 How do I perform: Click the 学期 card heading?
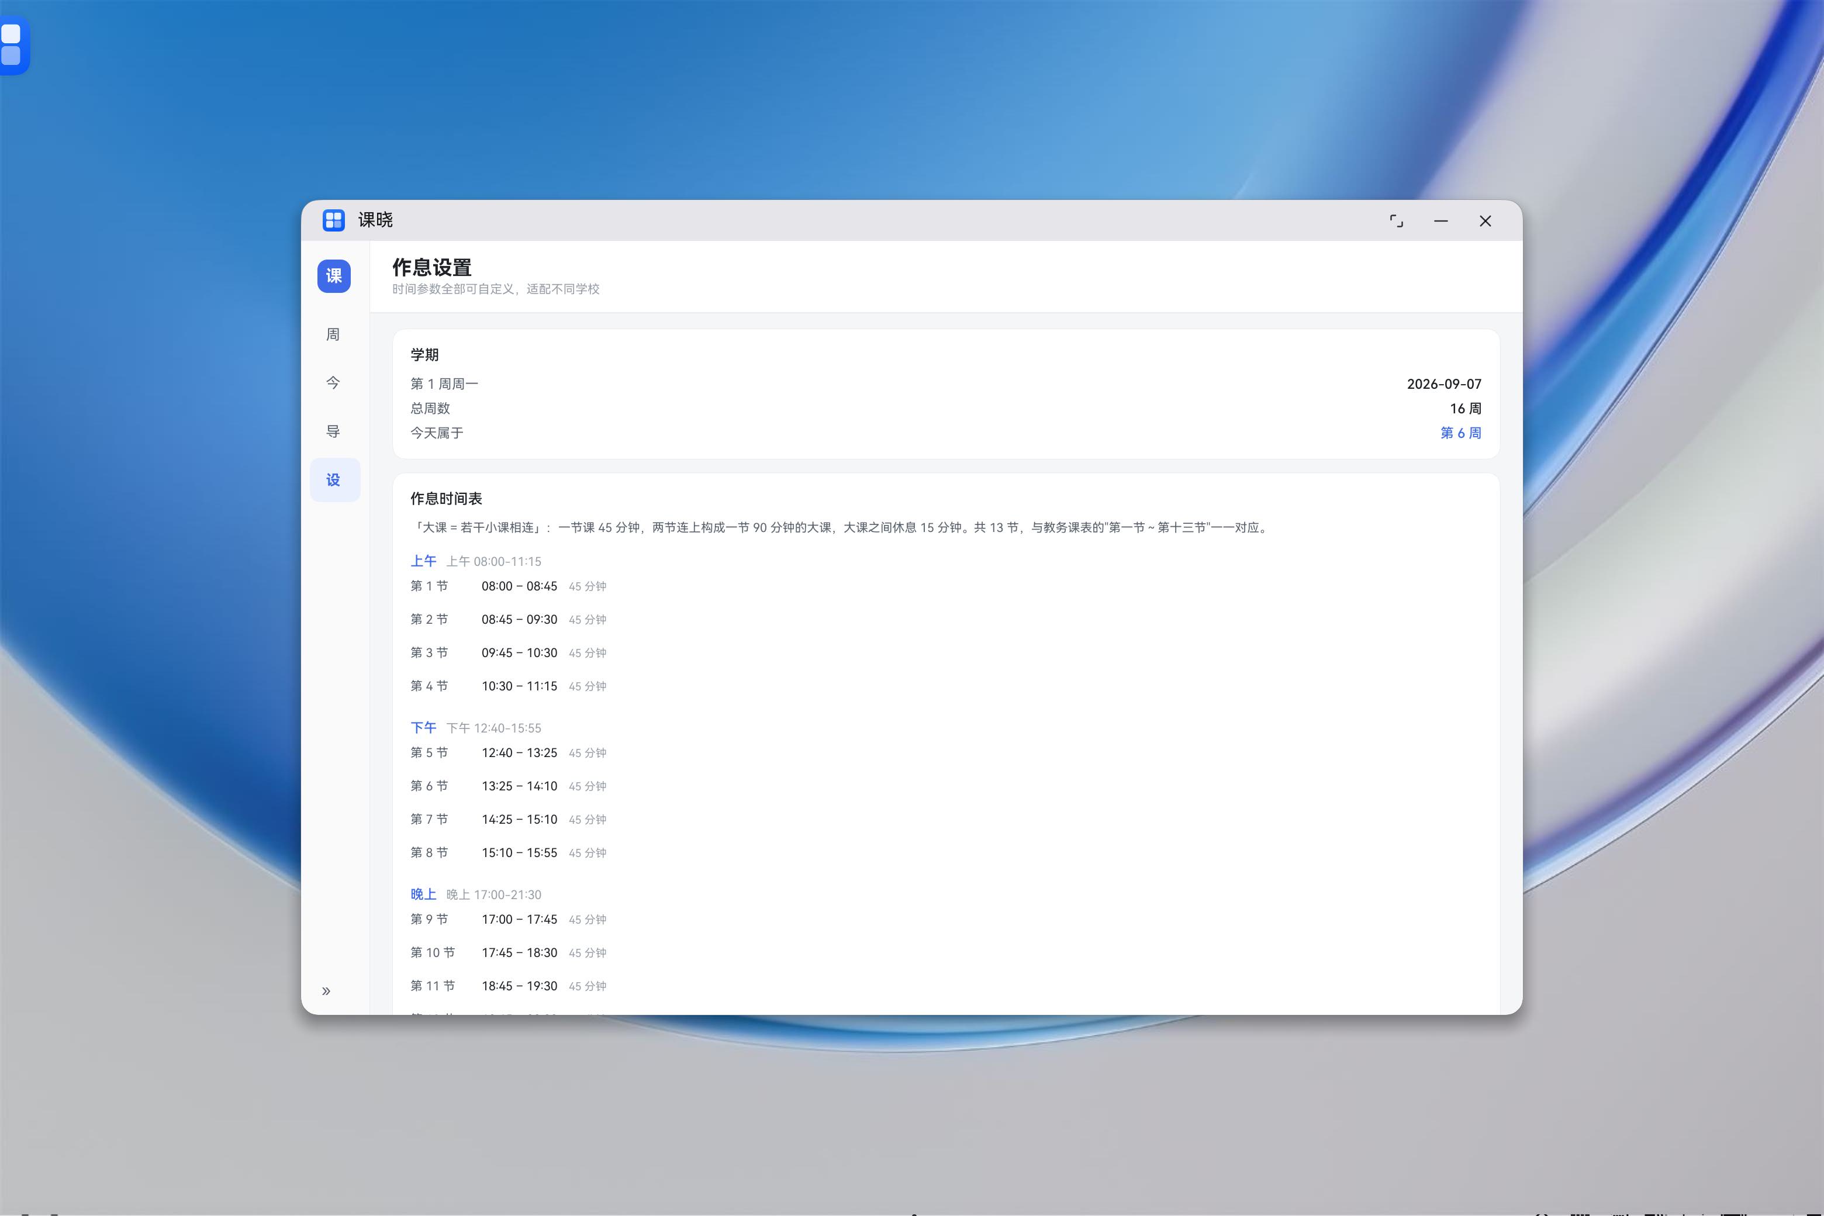(x=425, y=354)
